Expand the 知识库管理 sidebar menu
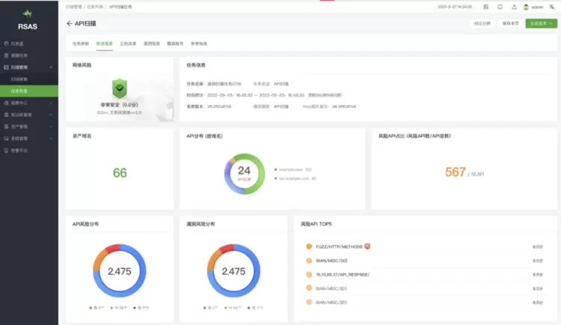This screenshot has height=325, width=561. (x=29, y=115)
